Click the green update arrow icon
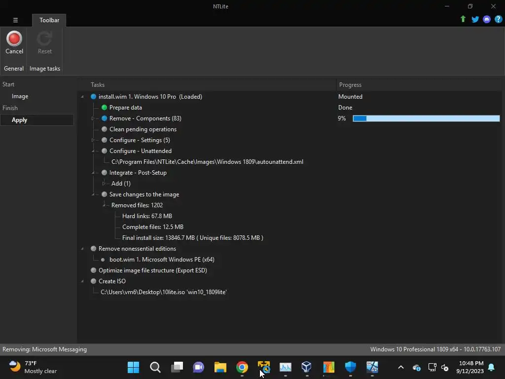This screenshot has width=505, height=379. click(463, 19)
